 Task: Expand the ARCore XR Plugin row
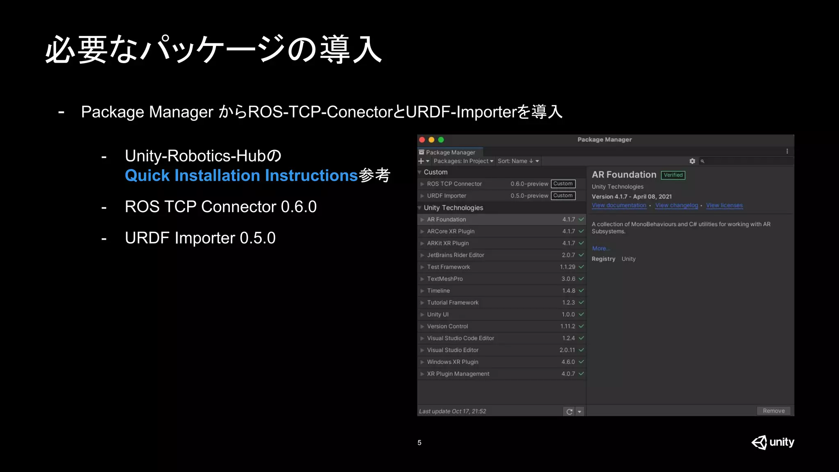[x=422, y=231]
